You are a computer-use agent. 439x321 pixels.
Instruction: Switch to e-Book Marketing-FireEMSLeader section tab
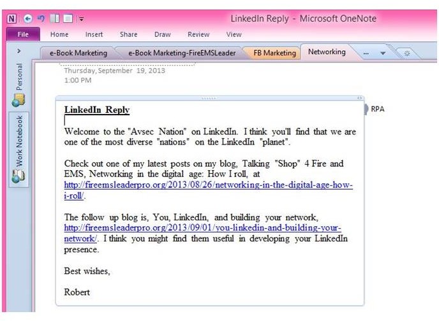pyautogui.click(x=182, y=53)
